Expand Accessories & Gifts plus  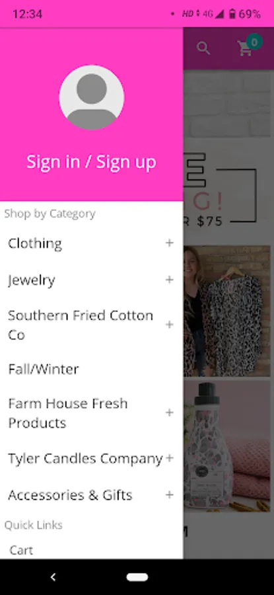pos(170,495)
